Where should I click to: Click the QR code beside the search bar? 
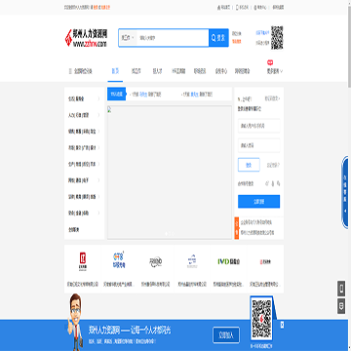(277, 38)
